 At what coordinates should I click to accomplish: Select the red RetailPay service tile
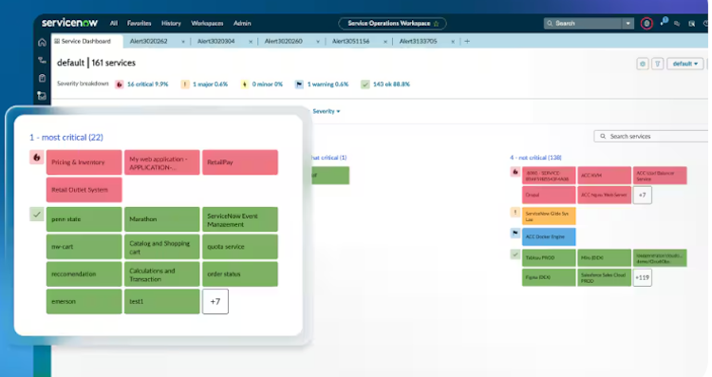tap(240, 162)
